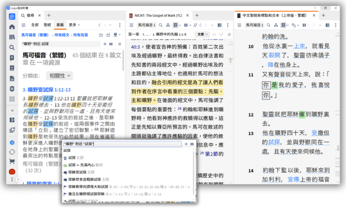The height and width of the screenshot is (216, 346).
Task: Open the dropdown arrow next to the NICNT checkbox icon
Action: coord(180,25)
